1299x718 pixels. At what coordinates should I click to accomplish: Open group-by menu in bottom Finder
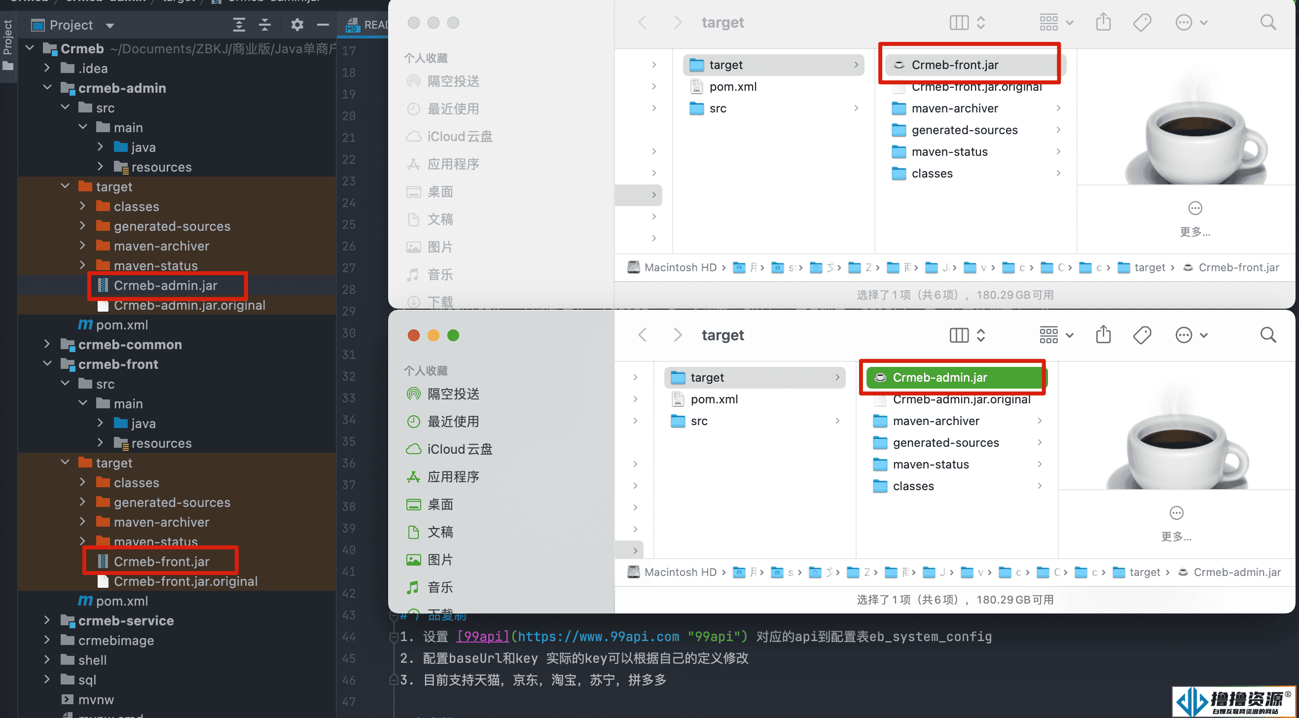1056,335
